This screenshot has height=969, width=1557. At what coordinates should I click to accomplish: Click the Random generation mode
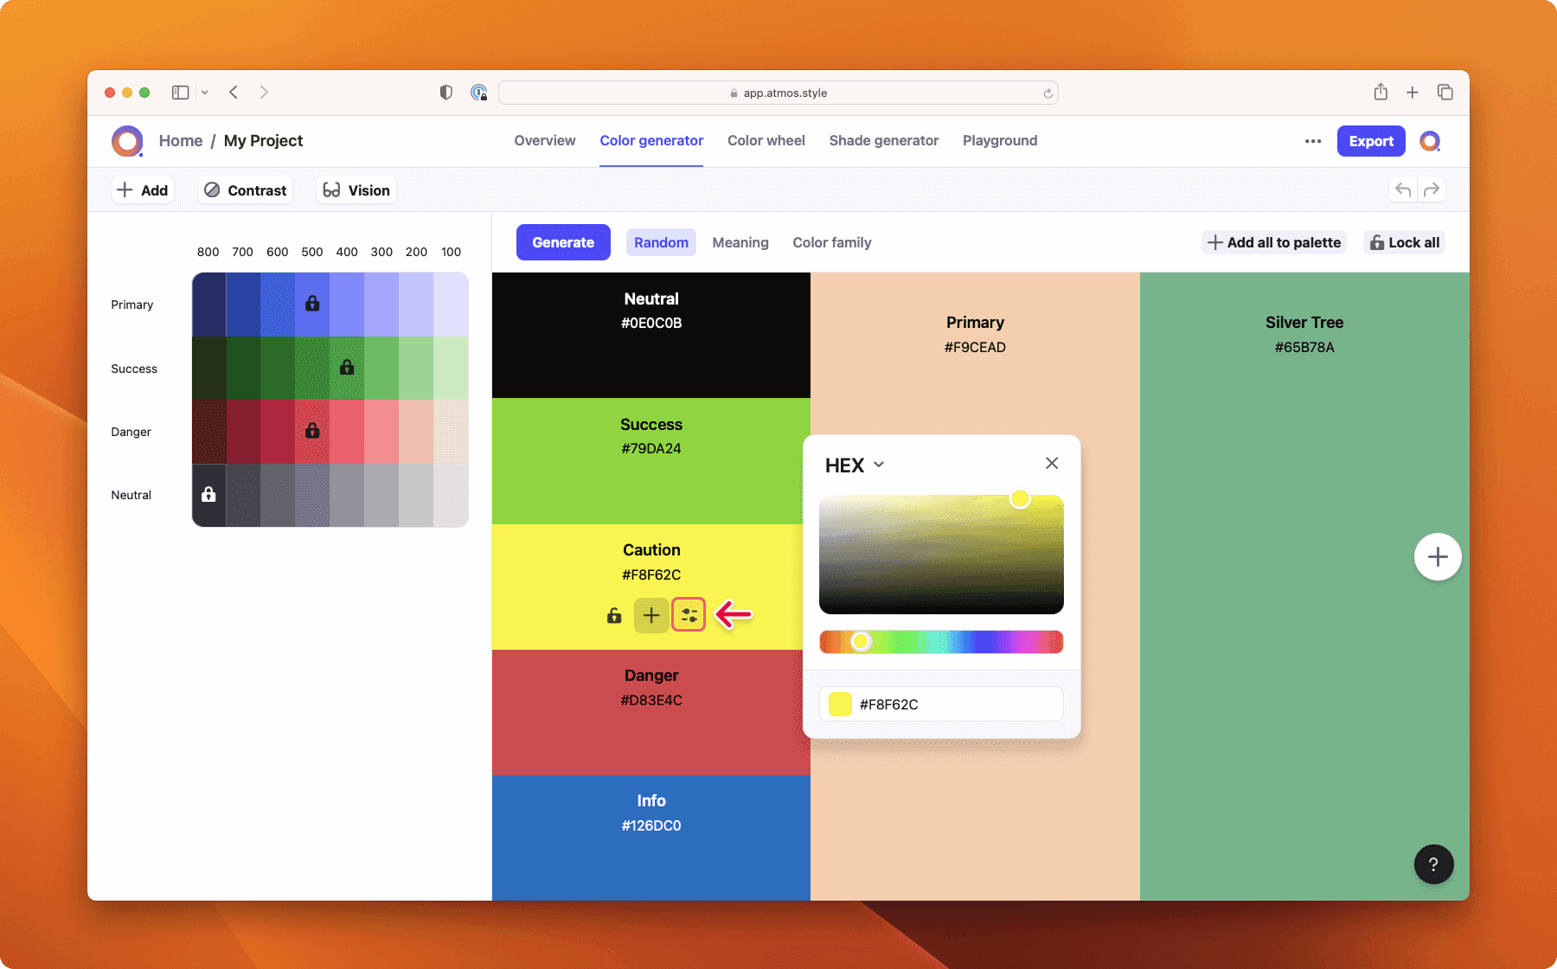point(660,242)
